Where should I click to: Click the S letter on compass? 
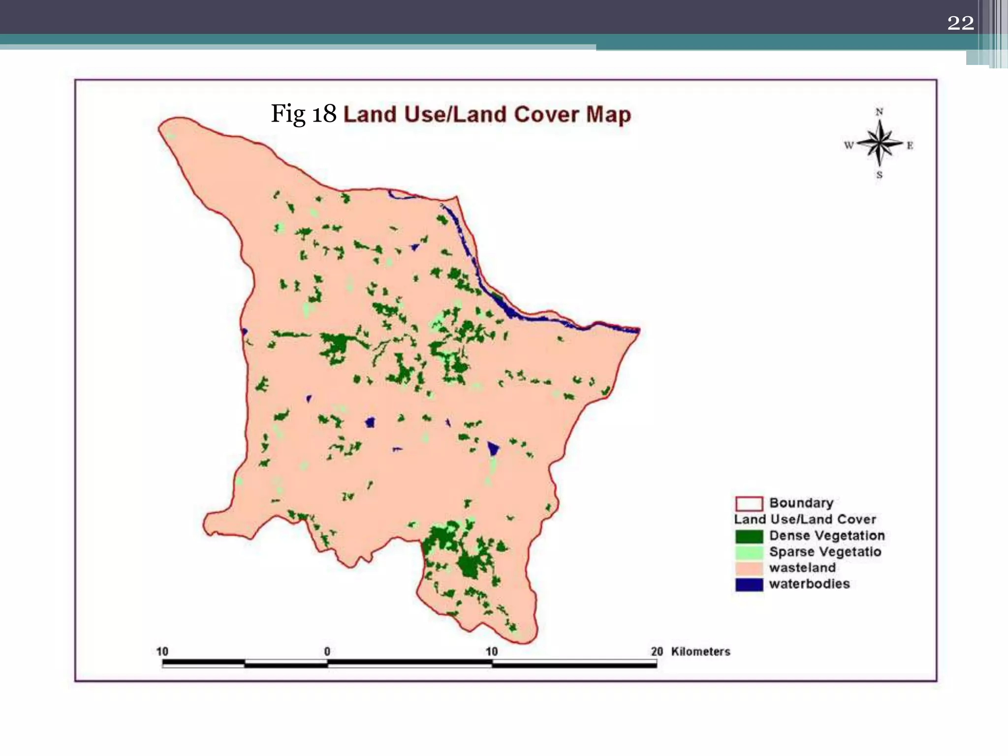click(879, 175)
